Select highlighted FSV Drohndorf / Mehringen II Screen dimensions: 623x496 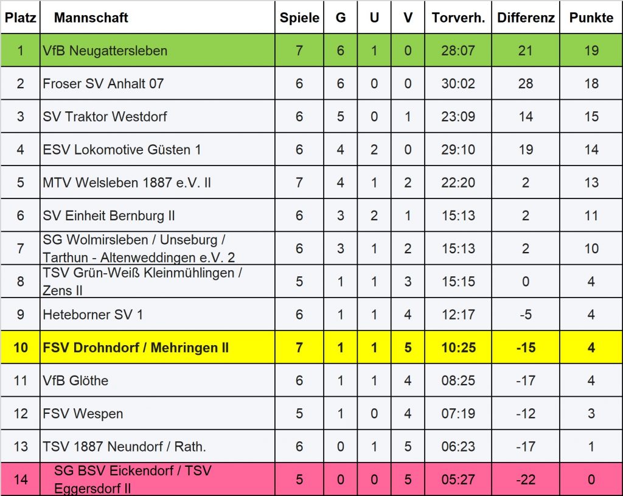click(x=136, y=348)
